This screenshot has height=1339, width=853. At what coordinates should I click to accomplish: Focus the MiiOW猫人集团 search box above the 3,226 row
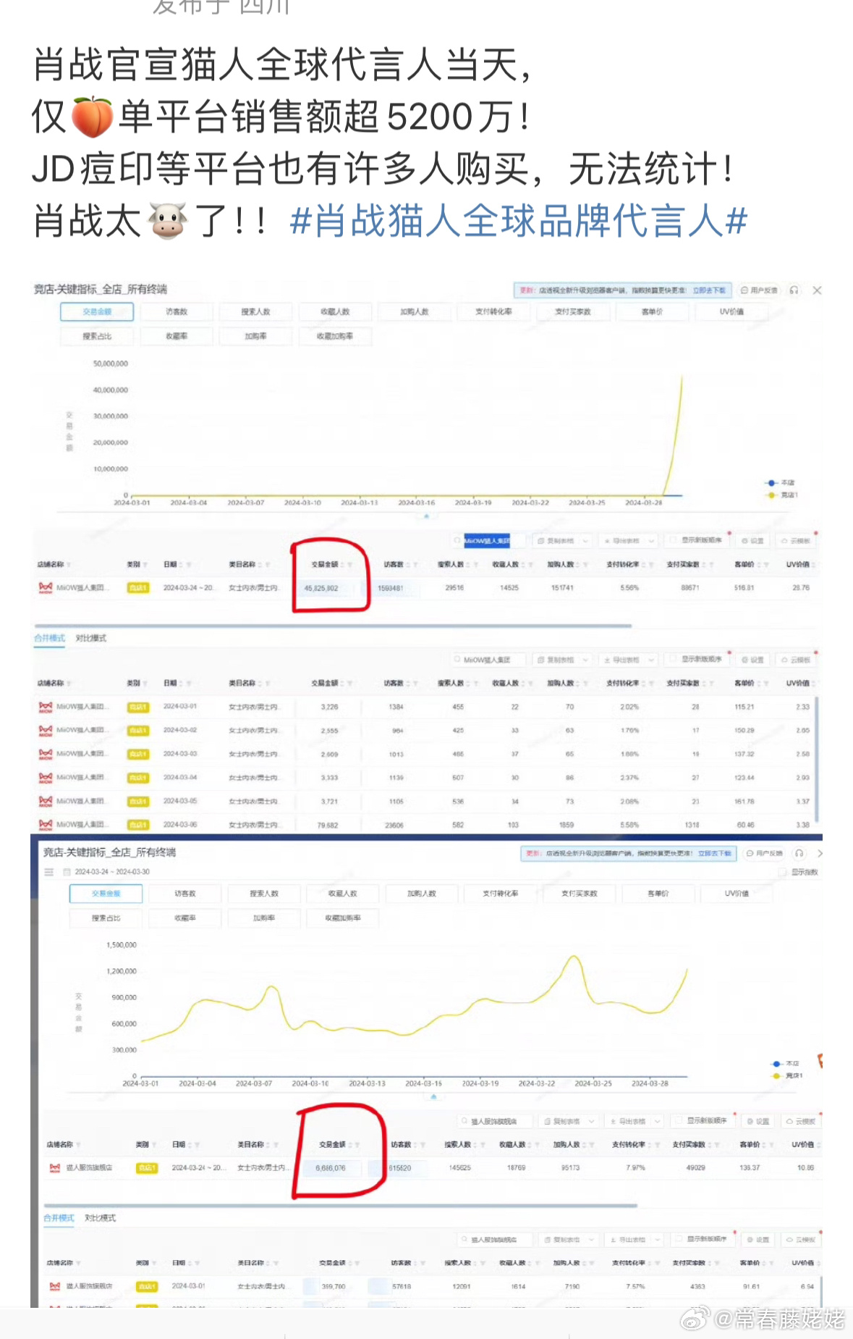(x=488, y=660)
